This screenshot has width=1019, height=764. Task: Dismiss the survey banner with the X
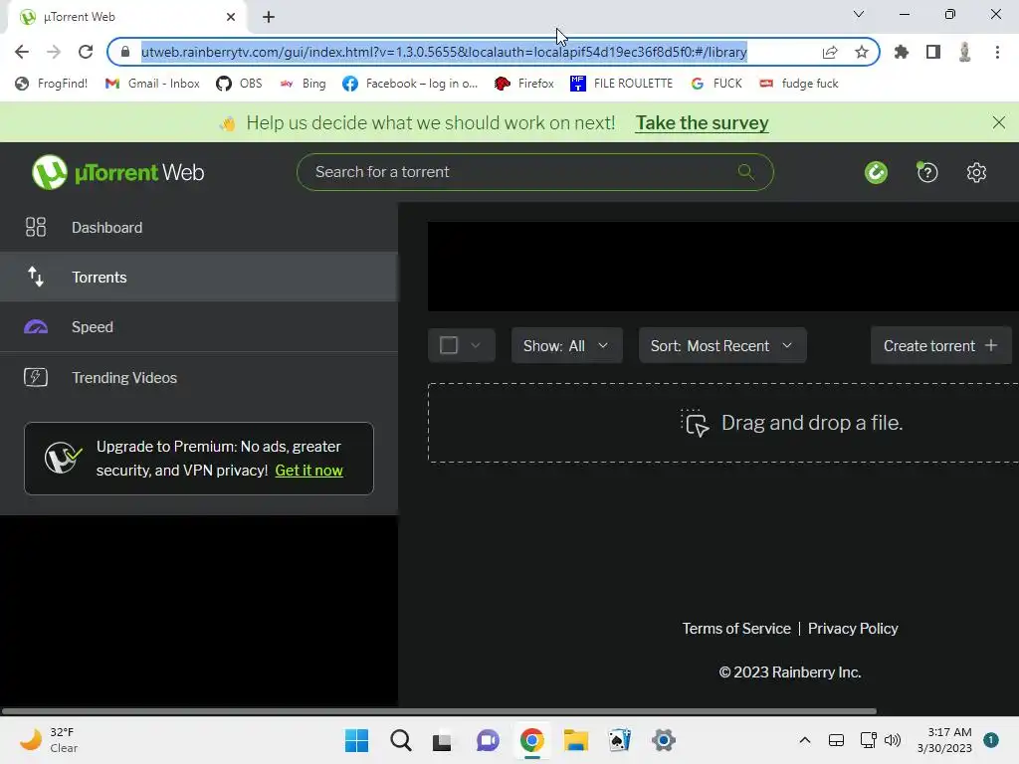pyautogui.click(x=999, y=122)
